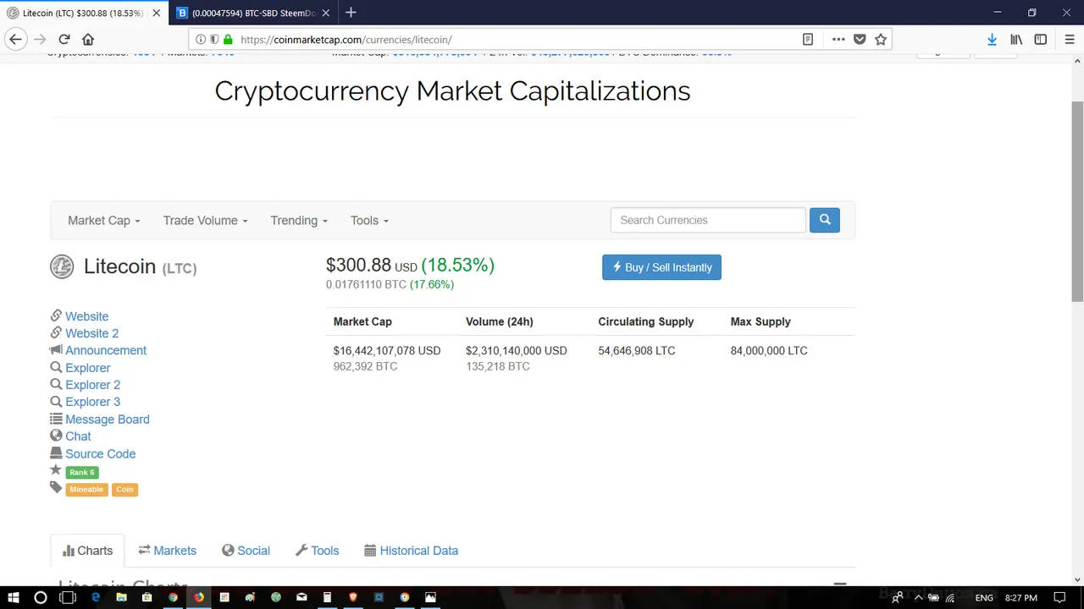This screenshot has height=609, width=1084.
Task: Expand the Tools dropdown menu
Action: [369, 220]
